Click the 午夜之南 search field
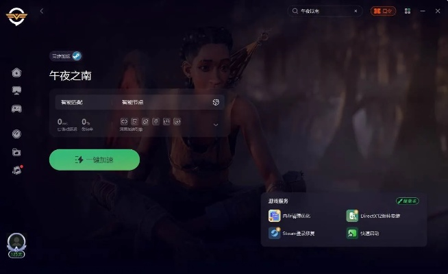The width and height of the screenshot is (448, 274). (322, 11)
